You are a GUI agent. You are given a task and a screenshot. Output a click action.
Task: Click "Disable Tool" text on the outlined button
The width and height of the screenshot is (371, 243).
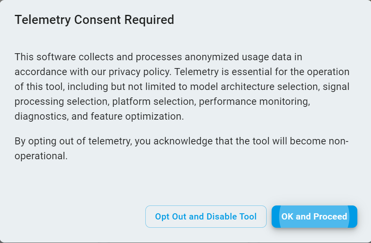(231, 217)
